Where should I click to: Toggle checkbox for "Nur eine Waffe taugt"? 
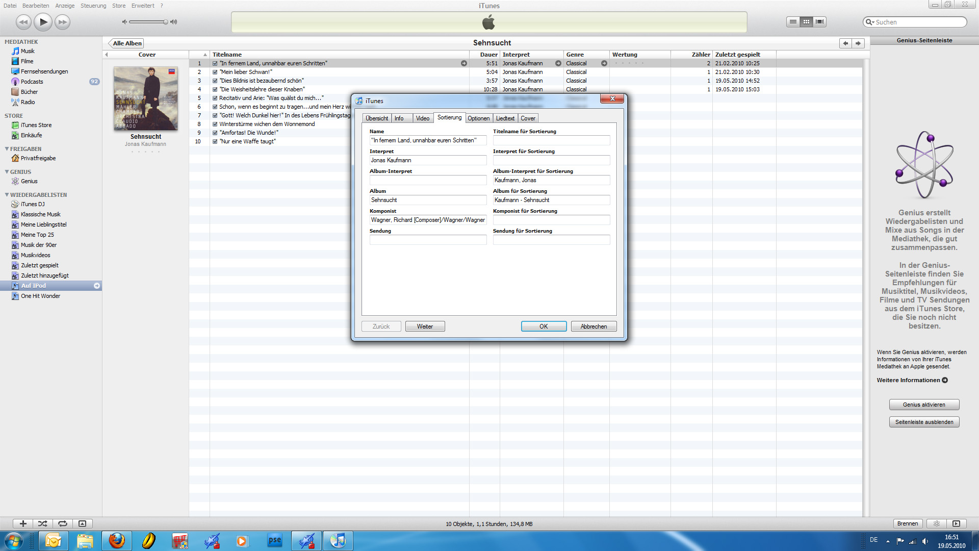click(215, 141)
